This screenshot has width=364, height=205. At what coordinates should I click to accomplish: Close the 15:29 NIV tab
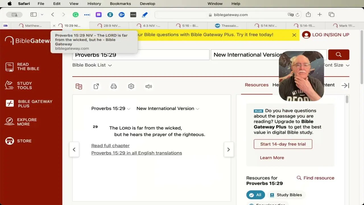(54, 26)
